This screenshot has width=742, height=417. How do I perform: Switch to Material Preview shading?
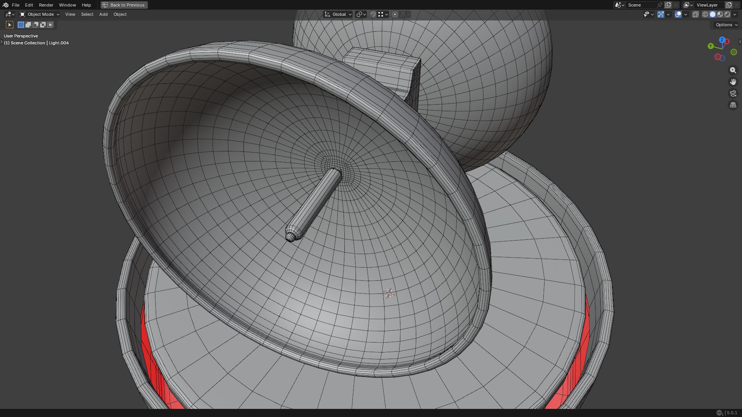coord(720,14)
